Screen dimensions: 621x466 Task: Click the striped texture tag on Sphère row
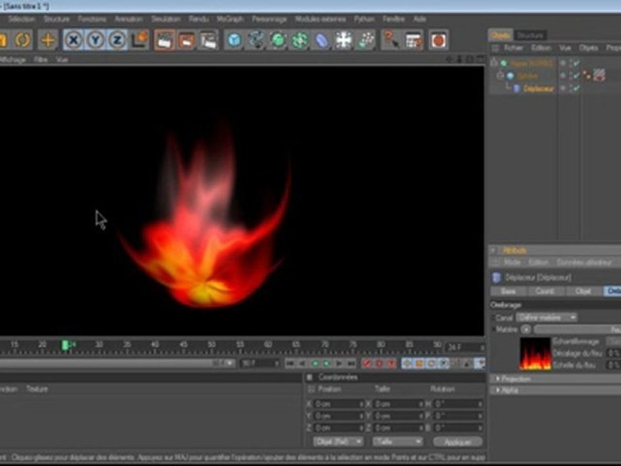(599, 75)
